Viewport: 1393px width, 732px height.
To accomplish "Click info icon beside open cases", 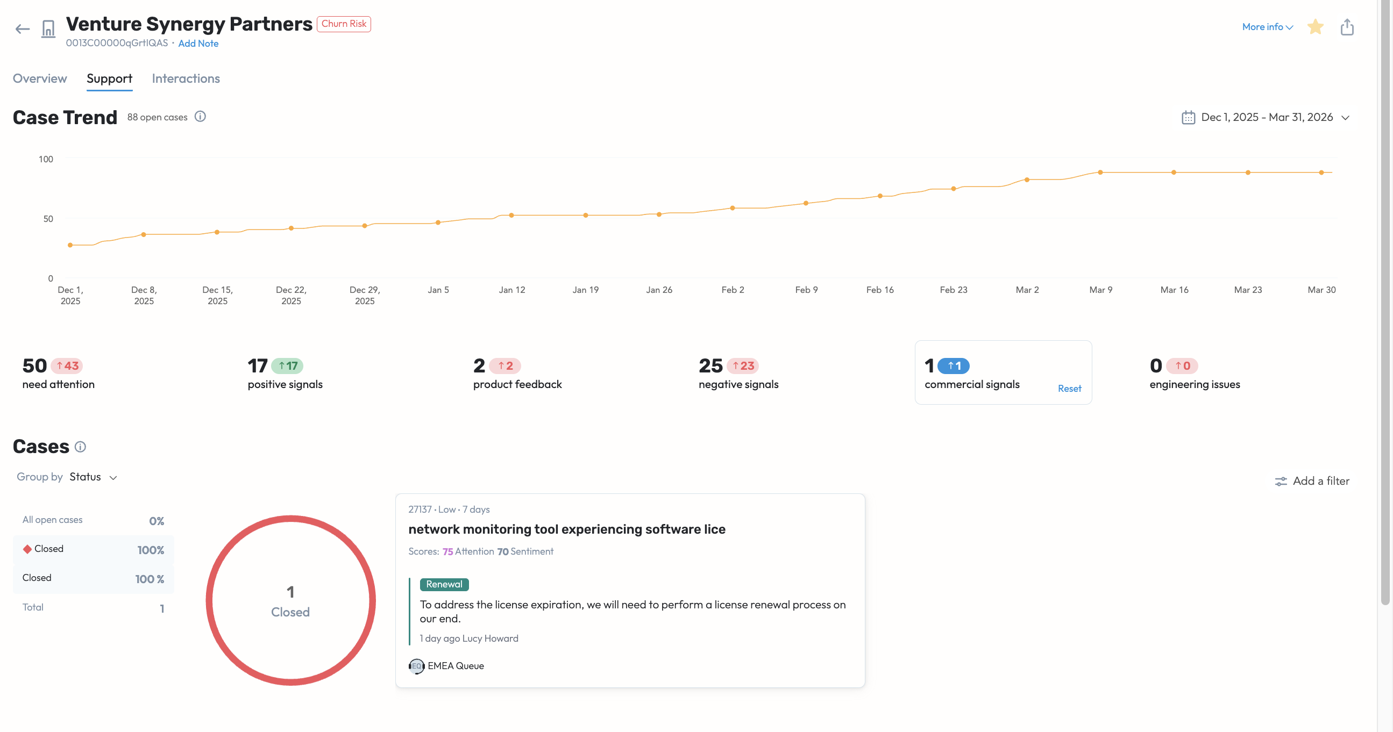I will 200,117.
